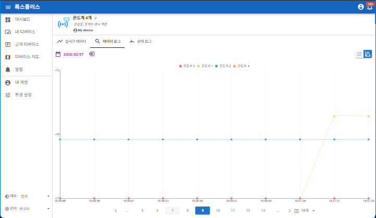The image size is (376, 218).
Task: Click the export table icon beside date
Action: pyautogui.click(x=92, y=54)
